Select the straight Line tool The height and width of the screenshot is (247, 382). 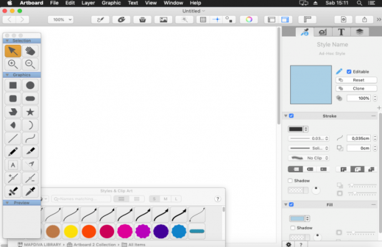[12, 139]
